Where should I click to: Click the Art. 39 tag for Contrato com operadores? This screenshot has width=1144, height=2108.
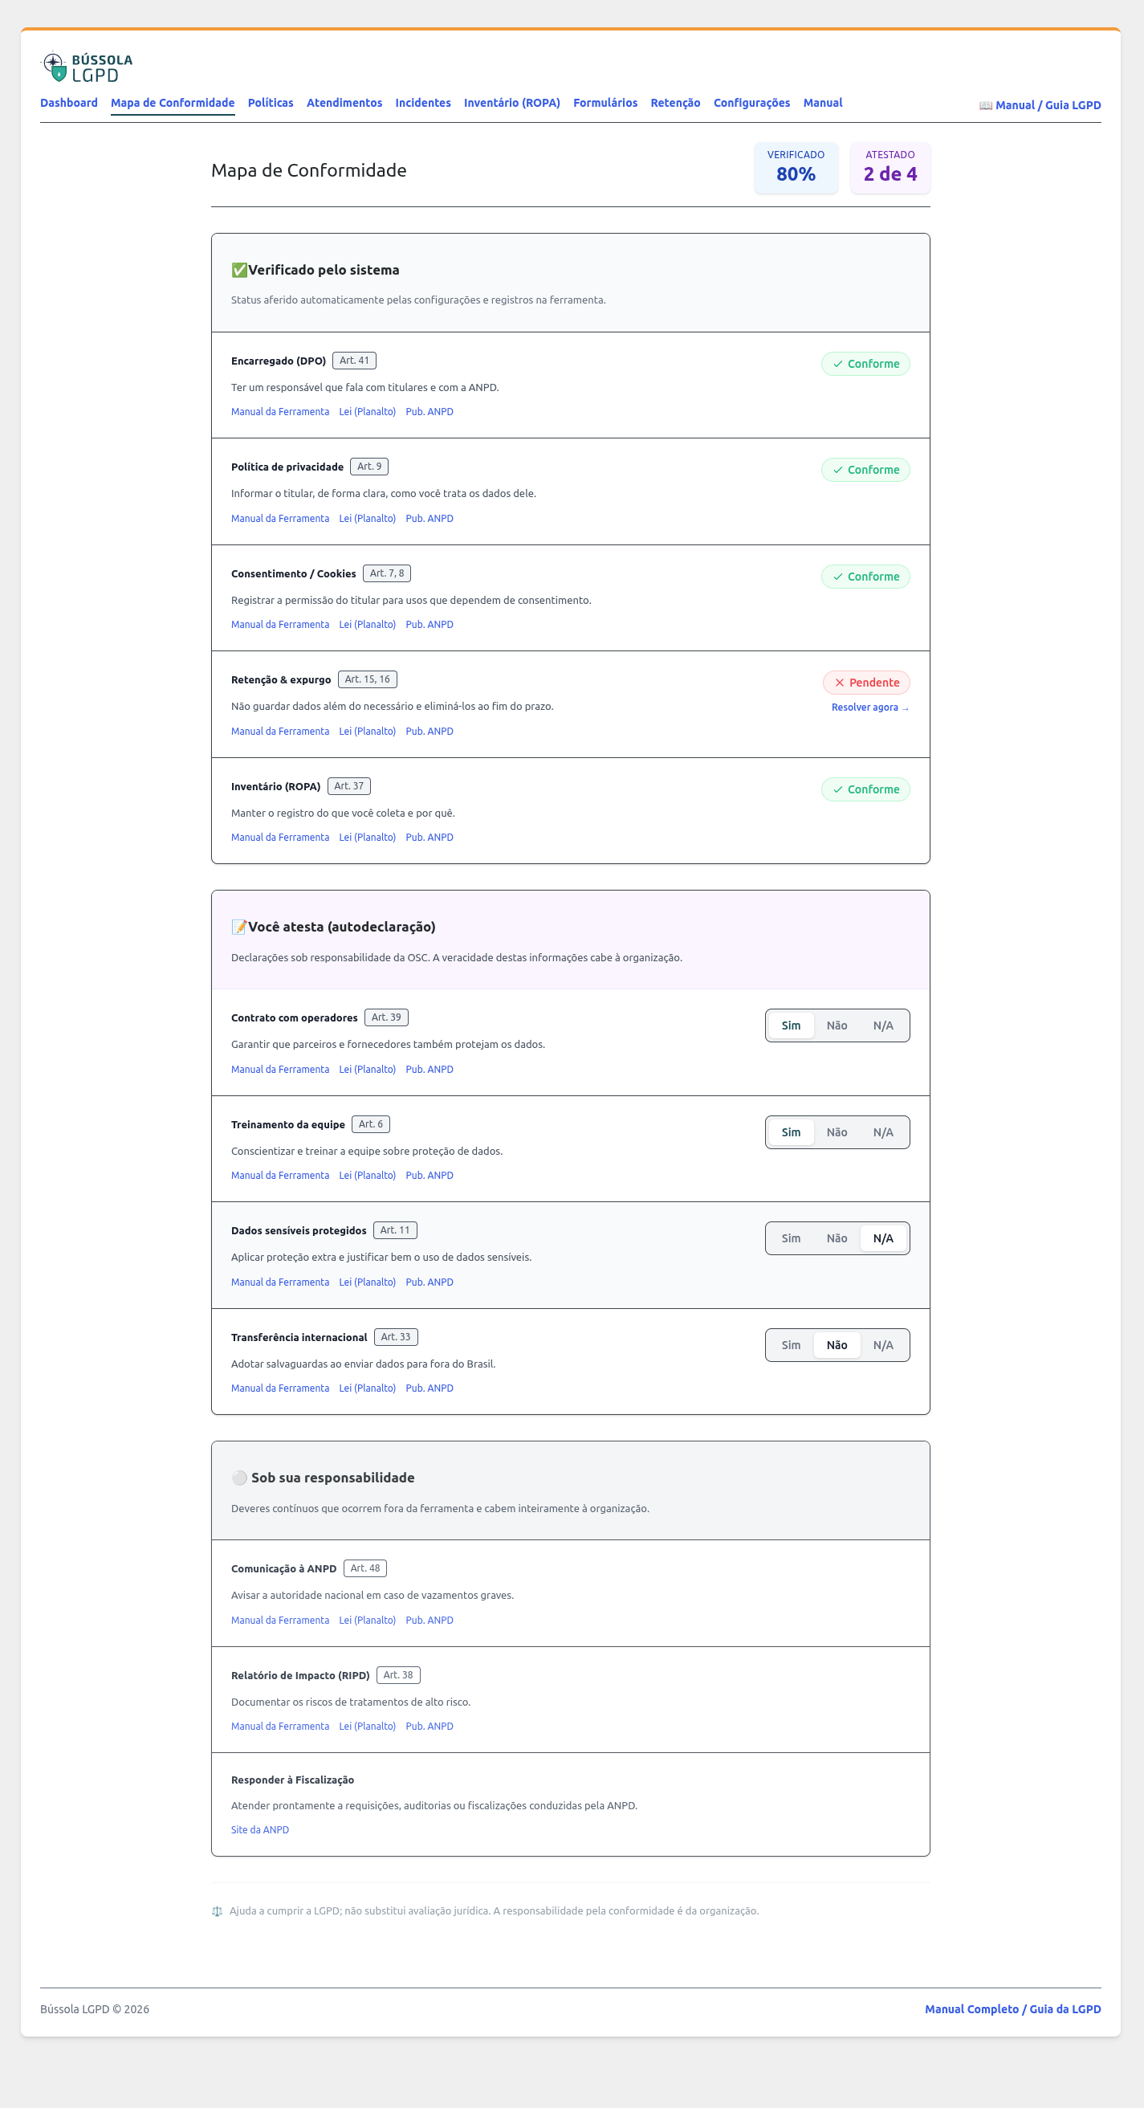386,1017
